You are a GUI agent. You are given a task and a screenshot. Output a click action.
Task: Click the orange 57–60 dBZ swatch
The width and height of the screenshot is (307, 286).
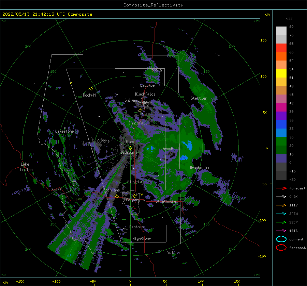281,56
